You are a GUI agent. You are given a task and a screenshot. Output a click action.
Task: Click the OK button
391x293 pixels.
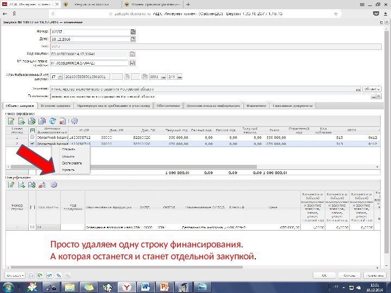[324, 276]
